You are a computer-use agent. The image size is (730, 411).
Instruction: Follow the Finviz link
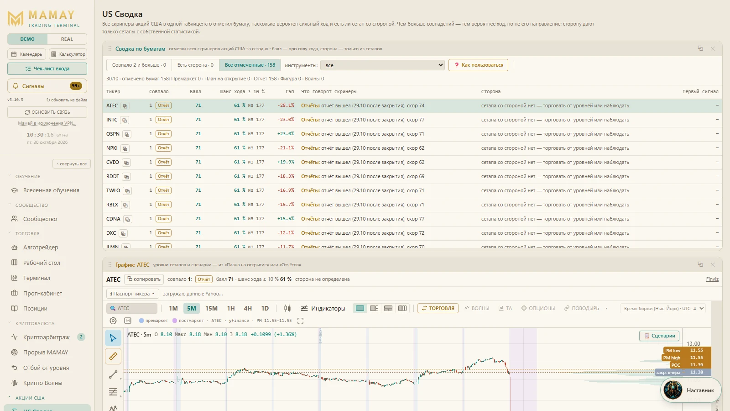pos(712,279)
